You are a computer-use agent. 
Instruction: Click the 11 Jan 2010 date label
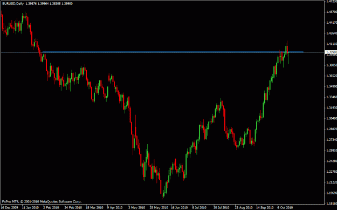pyautogui.click(x=31, y=208)
